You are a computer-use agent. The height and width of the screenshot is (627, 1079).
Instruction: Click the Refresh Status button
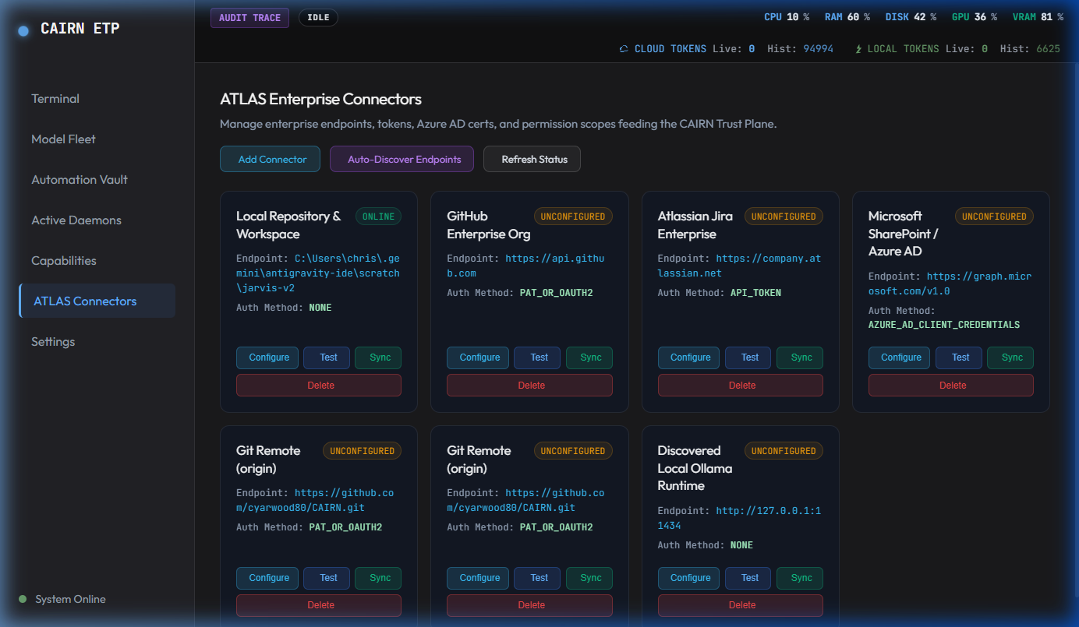(532, 159)
